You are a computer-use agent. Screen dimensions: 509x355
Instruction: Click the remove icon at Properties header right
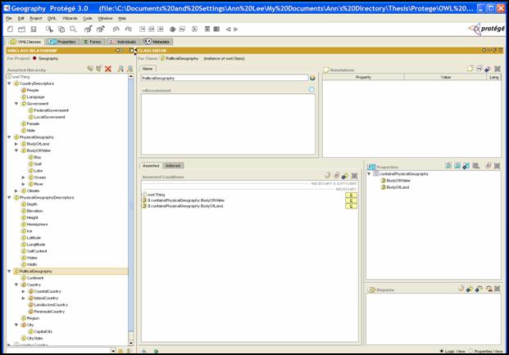pos(497,166)
